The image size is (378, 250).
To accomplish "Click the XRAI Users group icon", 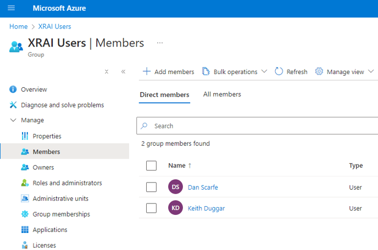I will click(16, 47).
